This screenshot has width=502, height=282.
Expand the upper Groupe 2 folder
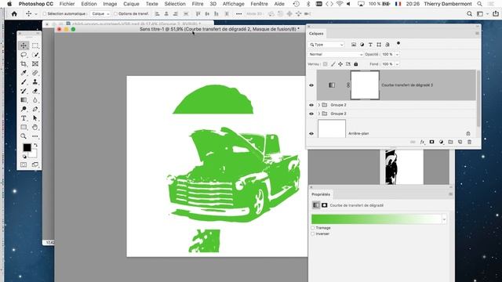pyautogui.click(x=319, y=105)
